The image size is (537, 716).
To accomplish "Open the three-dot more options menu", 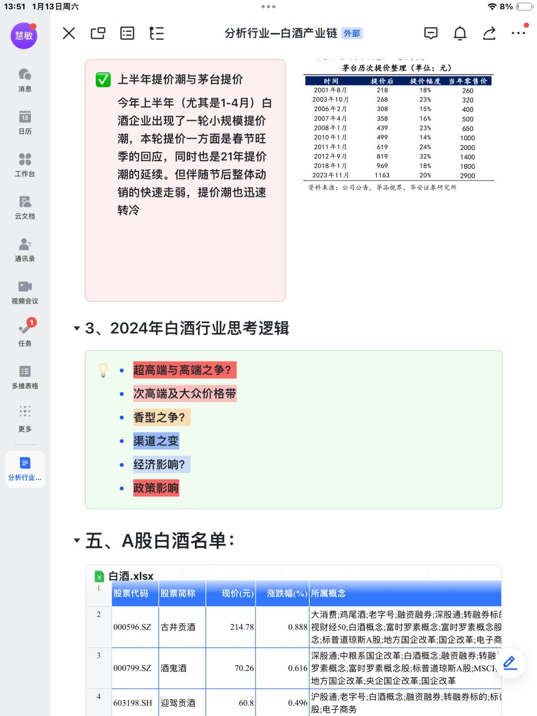I will pos(518,33).
